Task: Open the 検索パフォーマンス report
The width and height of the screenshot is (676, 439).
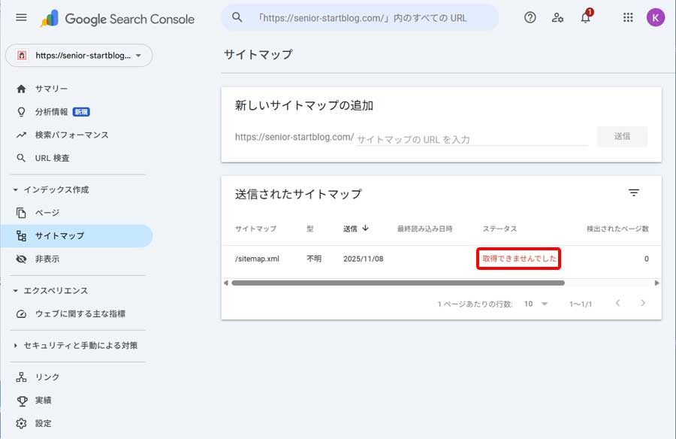Action: [x=60, y=135]
